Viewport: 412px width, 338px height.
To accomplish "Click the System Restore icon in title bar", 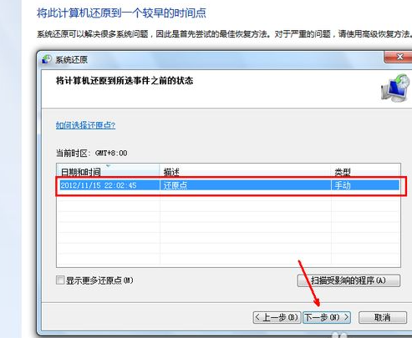I will pyautogui.click(x=47, y=59).
